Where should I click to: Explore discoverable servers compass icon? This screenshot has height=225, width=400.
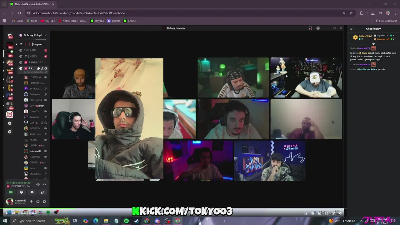10,132
